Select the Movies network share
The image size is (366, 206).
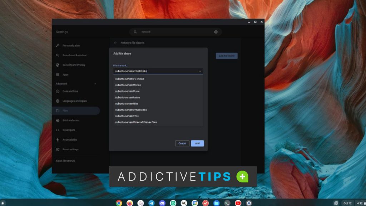coord(129,85)
